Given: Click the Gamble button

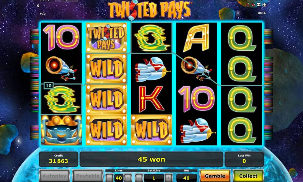Looking at the screenshot, I should tap(215, 176).
